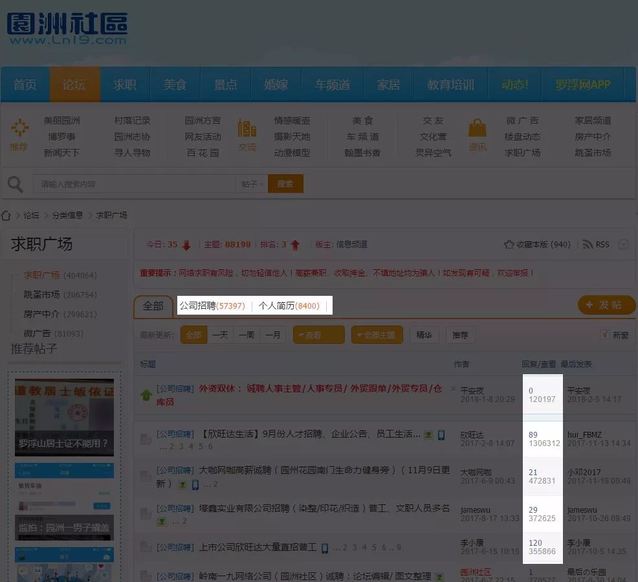Screen dimensions: 638x582
Task: Open 跳蚤市场 in left sidebar
Action: (41, 295)
